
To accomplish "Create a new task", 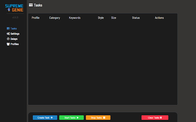I will point(45,118).
